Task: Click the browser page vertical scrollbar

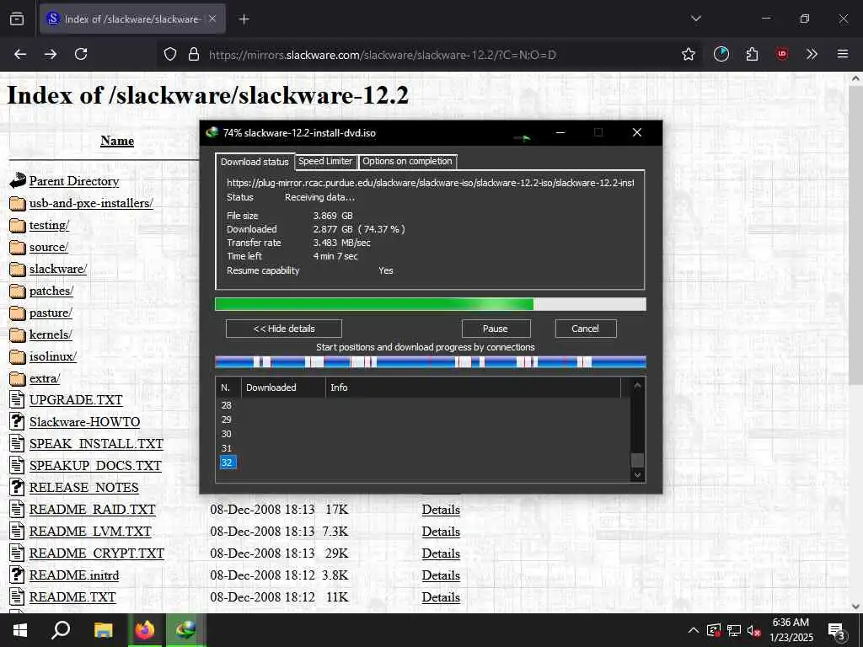Action: point(855,237)
